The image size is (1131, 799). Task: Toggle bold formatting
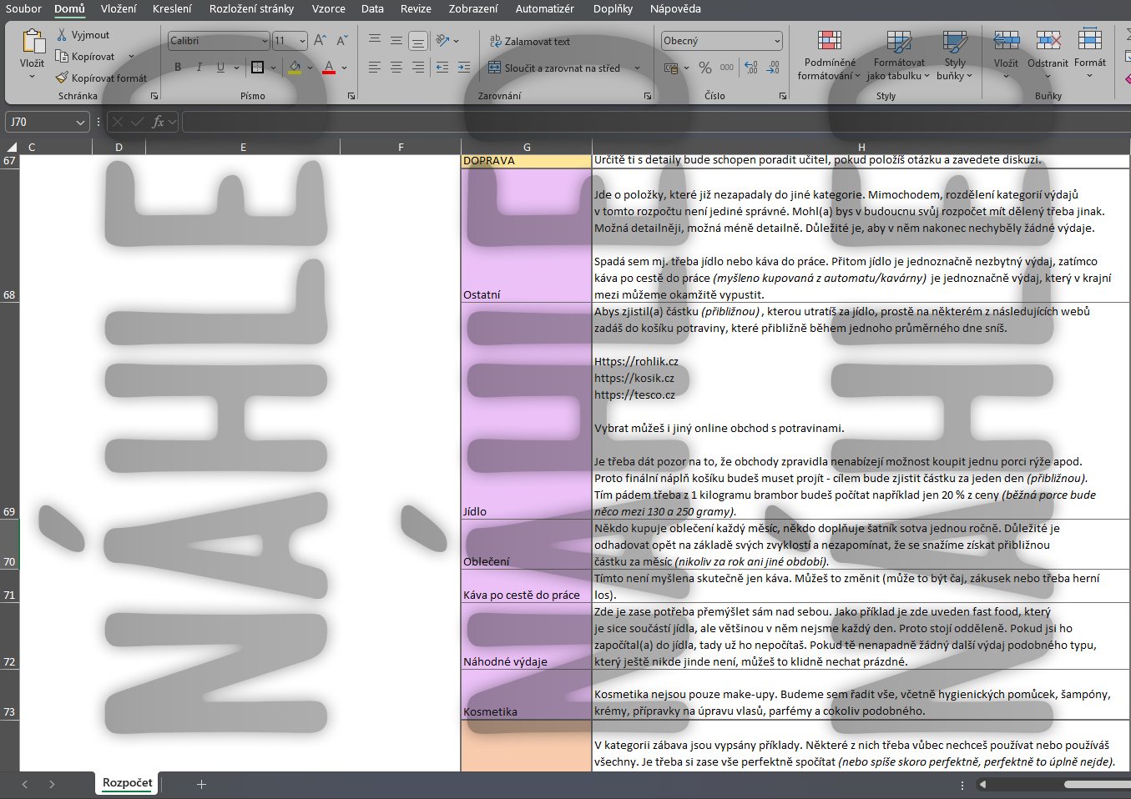click(178, 68)
